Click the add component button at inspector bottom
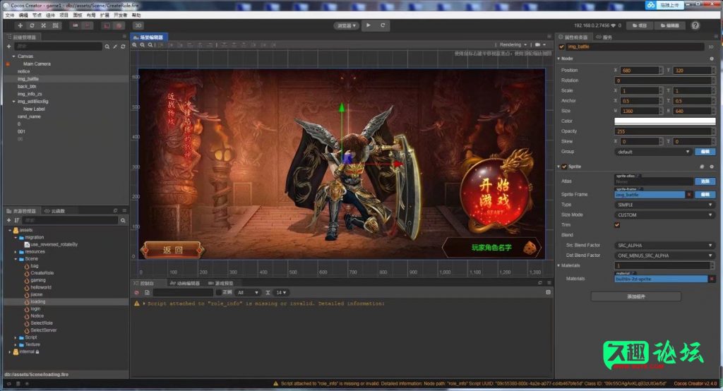 point(636,296)
